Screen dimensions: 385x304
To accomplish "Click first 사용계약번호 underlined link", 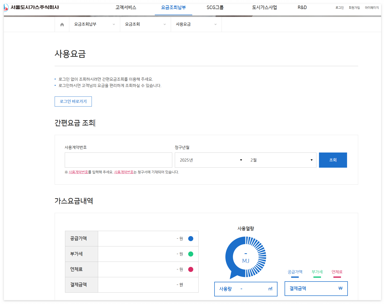I will (78, 172).
